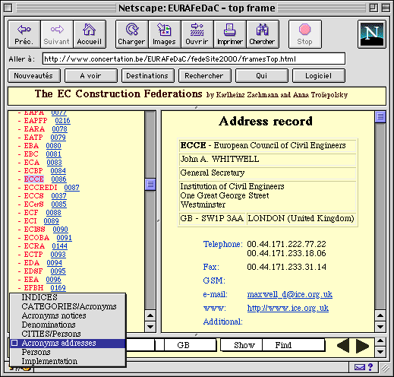This screenshot has width=394, height=377.
Task: Go back with the Préc. button
Action: (x=24, y=34)
